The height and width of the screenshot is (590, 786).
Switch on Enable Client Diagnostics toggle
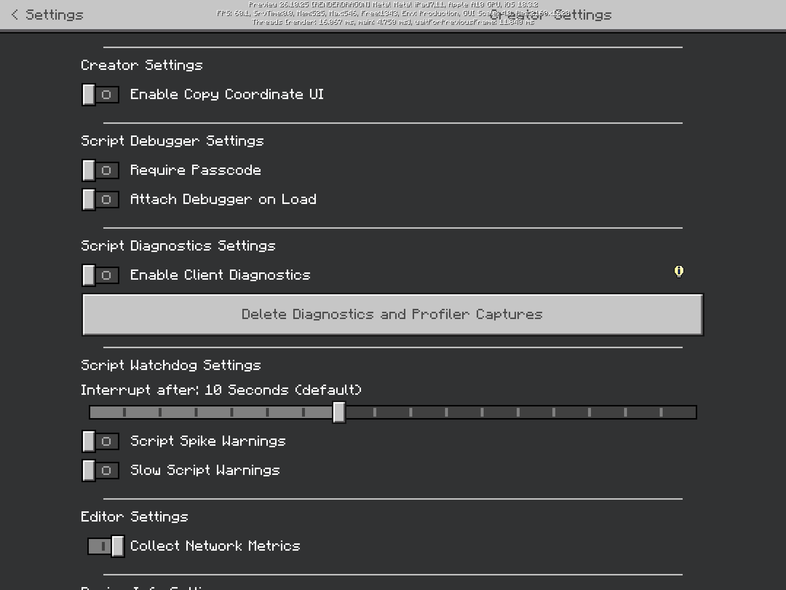tap(100, 275)
